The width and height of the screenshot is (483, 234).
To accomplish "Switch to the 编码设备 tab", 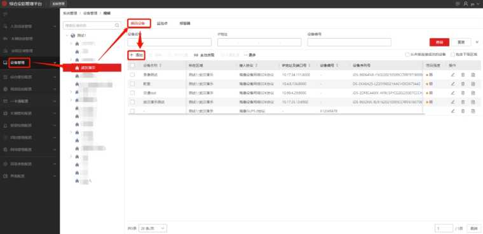I will pyautogui.click(x=138, y=23).
